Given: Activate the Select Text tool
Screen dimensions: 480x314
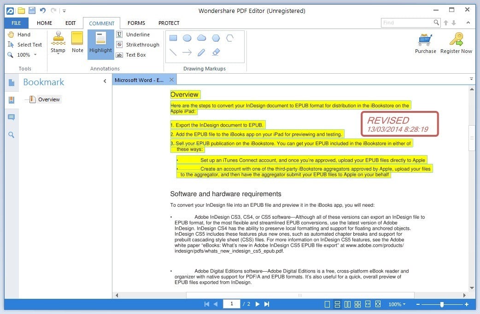Looking at the screenshot, I should coord(25,45).
